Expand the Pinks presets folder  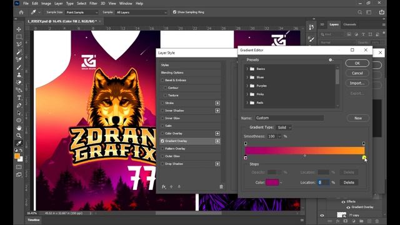coord(247,94)
